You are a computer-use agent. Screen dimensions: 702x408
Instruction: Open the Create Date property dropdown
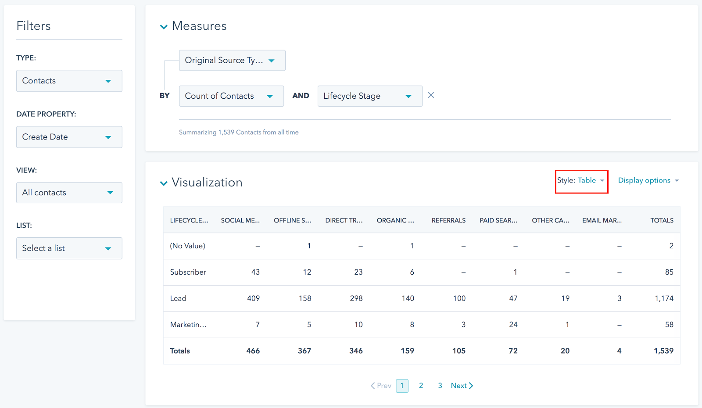click(x=69, y=137)
